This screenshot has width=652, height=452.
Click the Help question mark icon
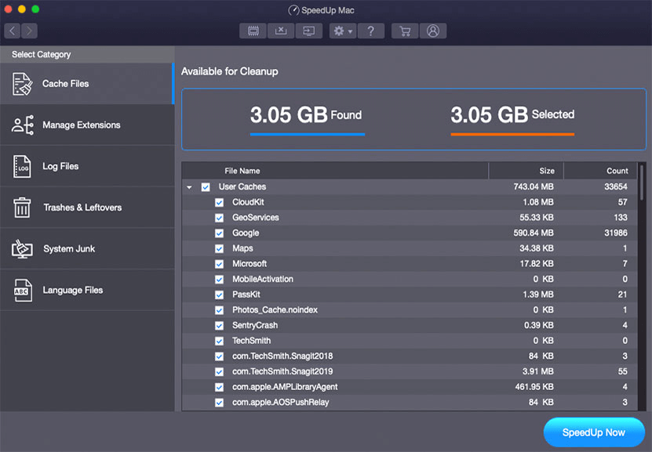[371, 31]
